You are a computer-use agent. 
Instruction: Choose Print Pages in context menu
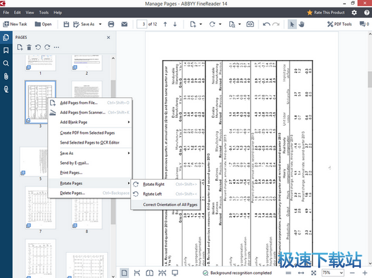point(90,173)
